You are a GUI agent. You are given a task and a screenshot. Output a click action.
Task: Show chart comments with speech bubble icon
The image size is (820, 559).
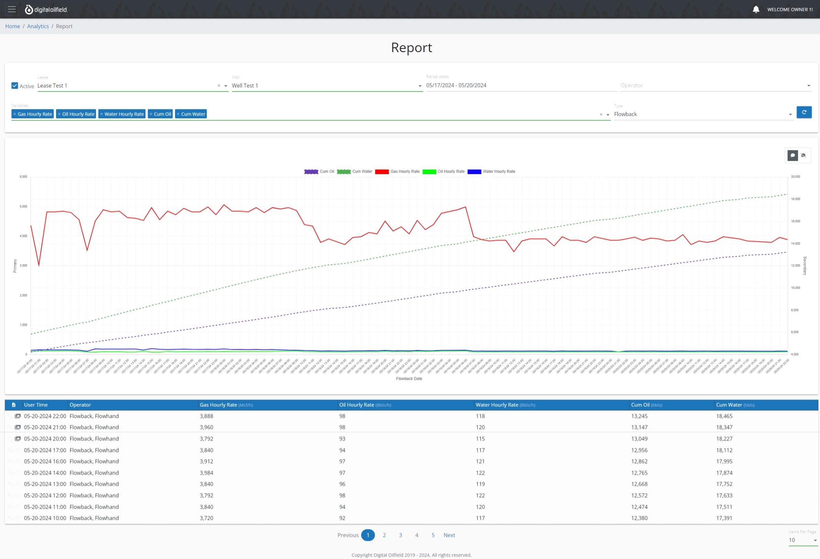point(792,155)
